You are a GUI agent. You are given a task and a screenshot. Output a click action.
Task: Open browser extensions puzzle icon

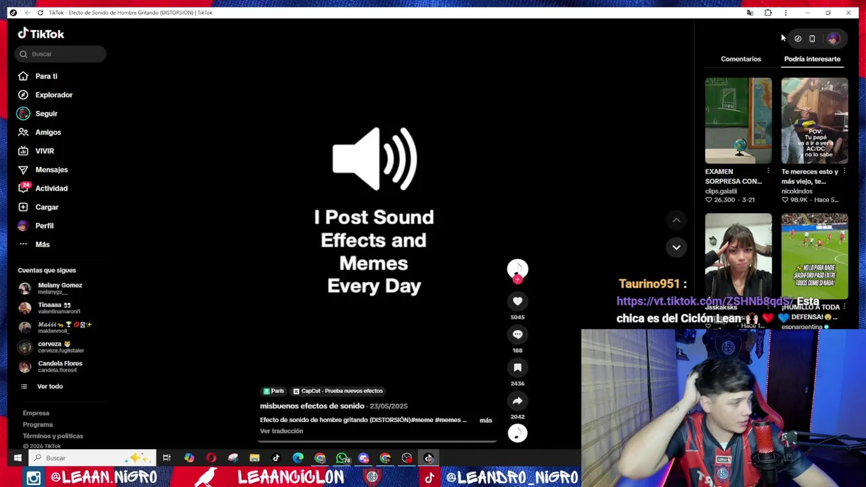[768, 13]
